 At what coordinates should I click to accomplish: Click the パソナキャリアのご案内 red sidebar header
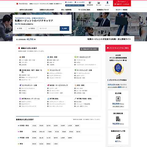tap(118, 48)
